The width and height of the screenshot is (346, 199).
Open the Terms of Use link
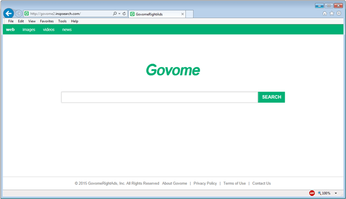click(234, 184)
